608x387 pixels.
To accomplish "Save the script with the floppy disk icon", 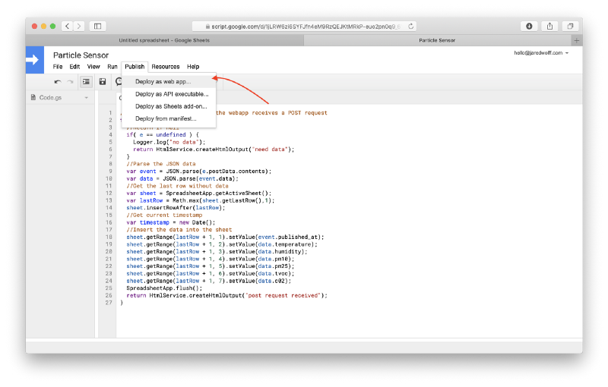I will [103, 82].
